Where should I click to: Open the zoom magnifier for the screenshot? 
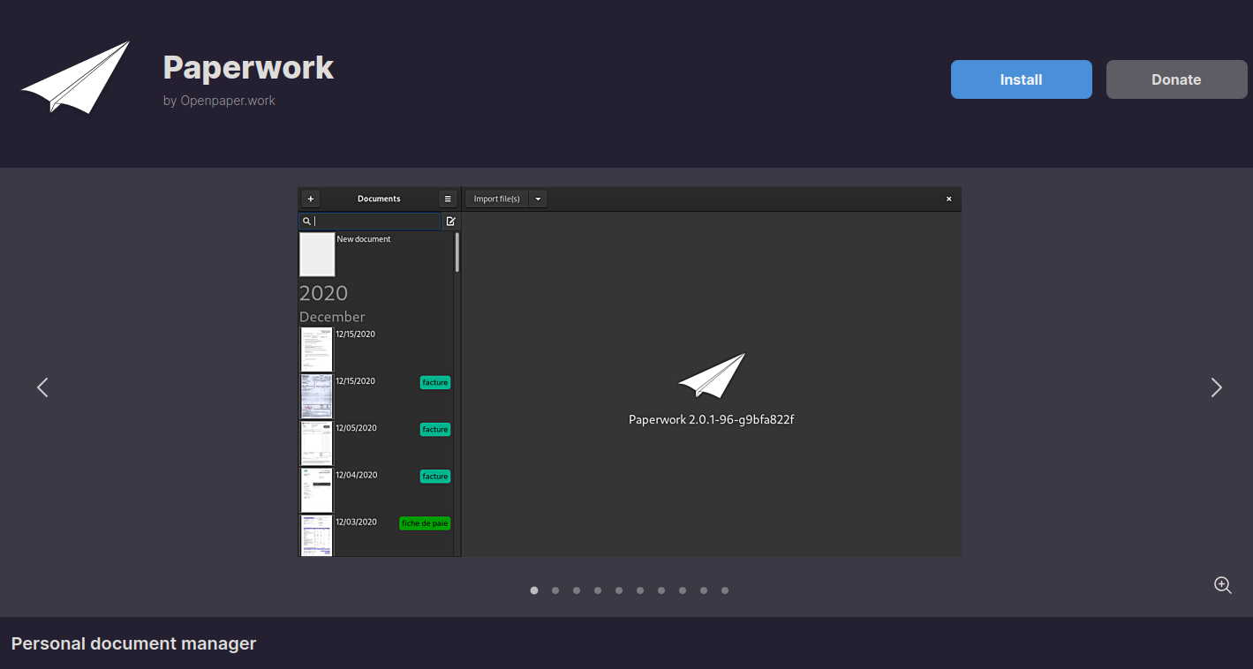pyautogui.click(x=1222, y=585)
